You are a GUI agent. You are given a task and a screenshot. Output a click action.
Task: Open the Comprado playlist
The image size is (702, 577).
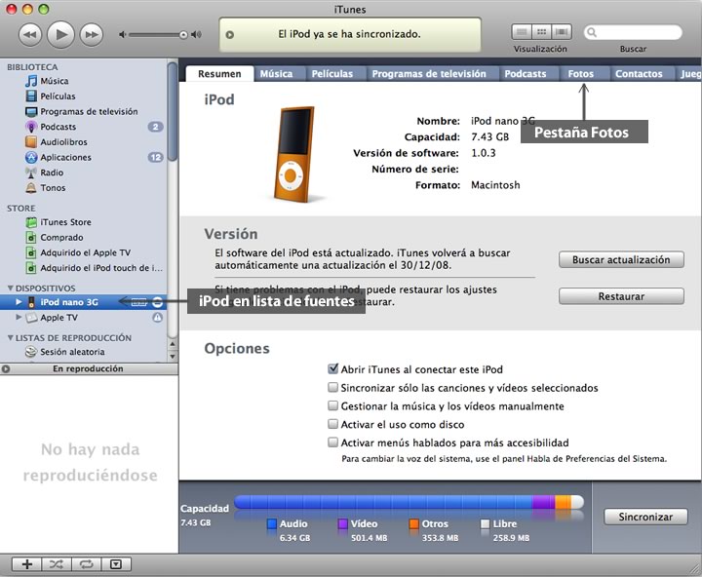pyautogui.click(x=61, y=237)
